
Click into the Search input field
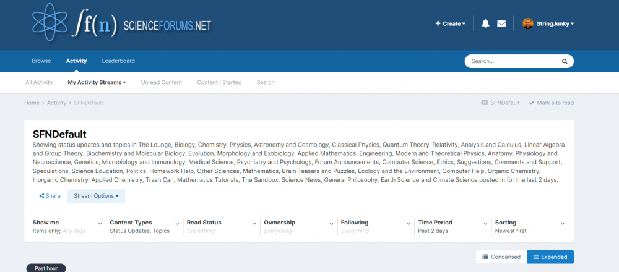(511, 61)
